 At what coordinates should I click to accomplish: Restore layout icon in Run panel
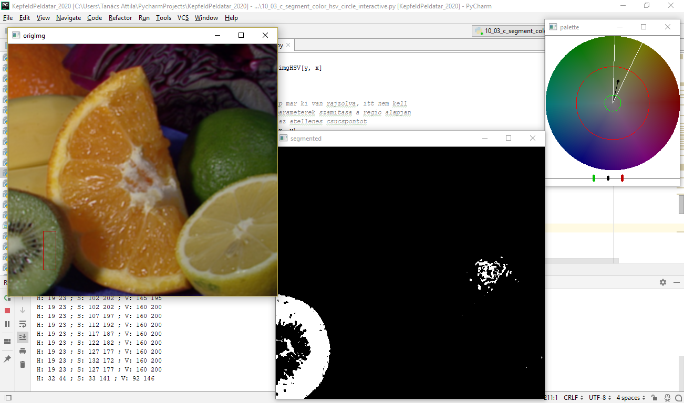click(x=7, y=342)
